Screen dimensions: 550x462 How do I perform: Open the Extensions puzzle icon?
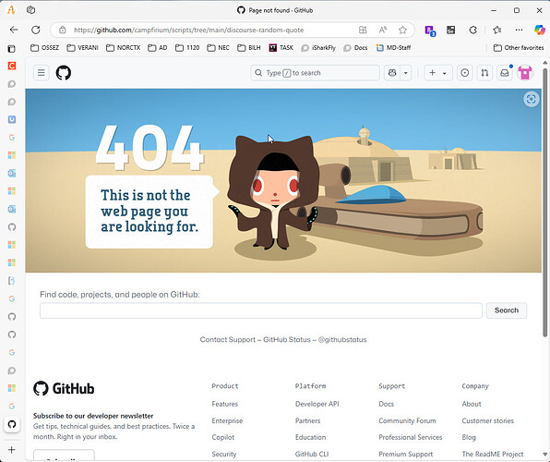point(472,30)
